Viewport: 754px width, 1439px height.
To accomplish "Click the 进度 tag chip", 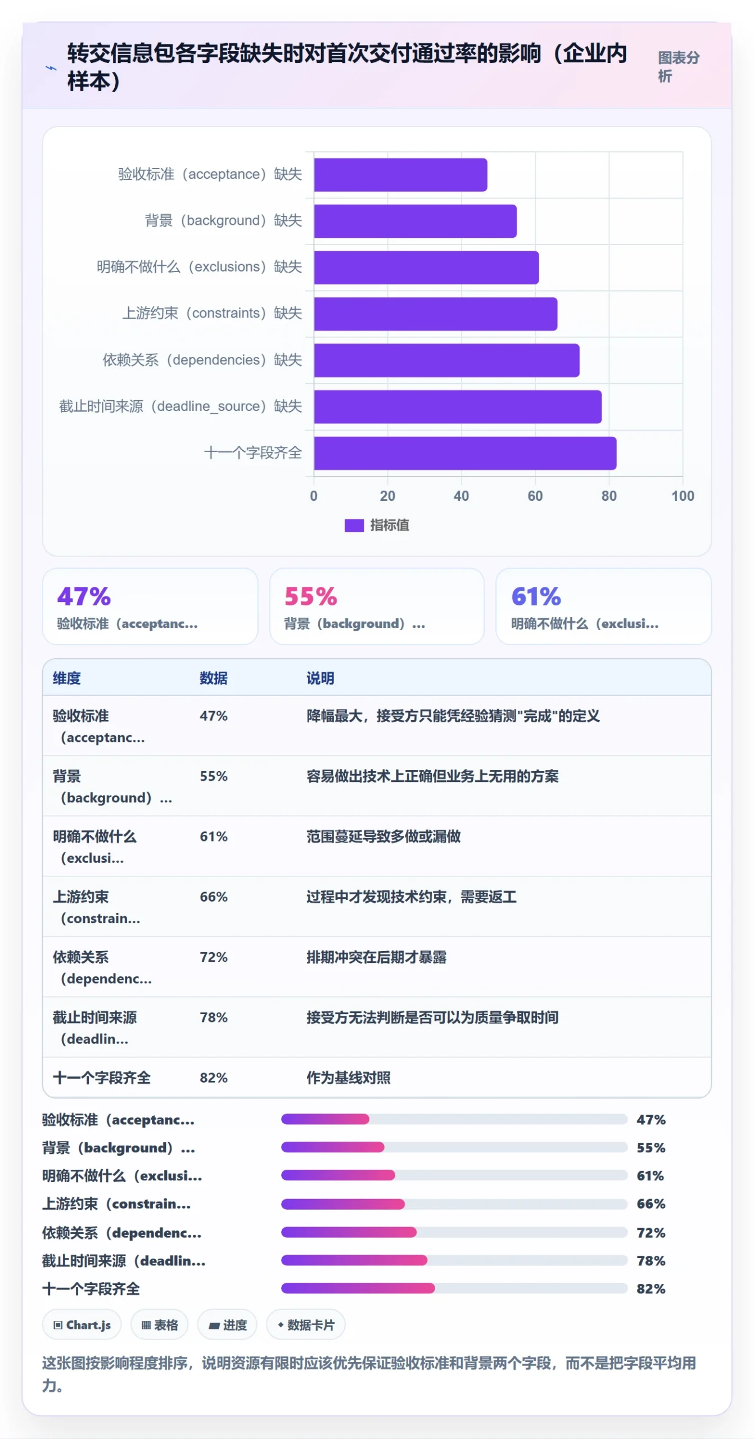I will click(227, 1324).
